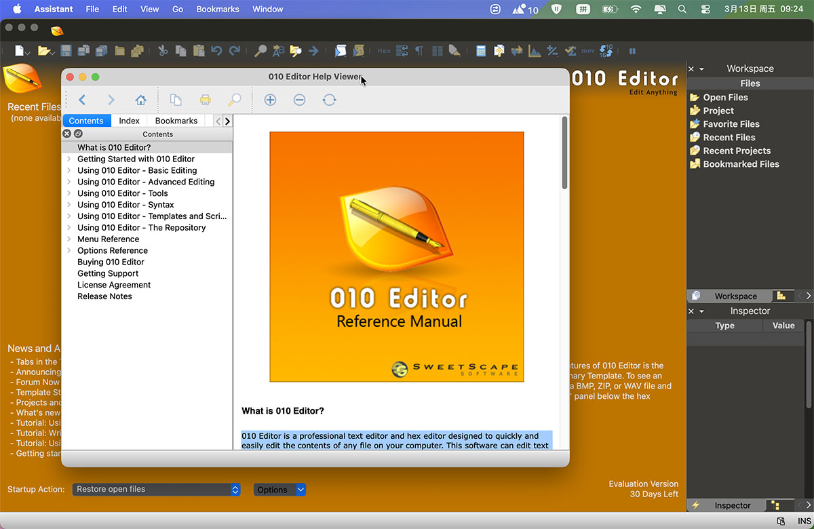Select Favorite Files in Workspace panel
This screenshot has height=529, width=814.
point(731,124)
